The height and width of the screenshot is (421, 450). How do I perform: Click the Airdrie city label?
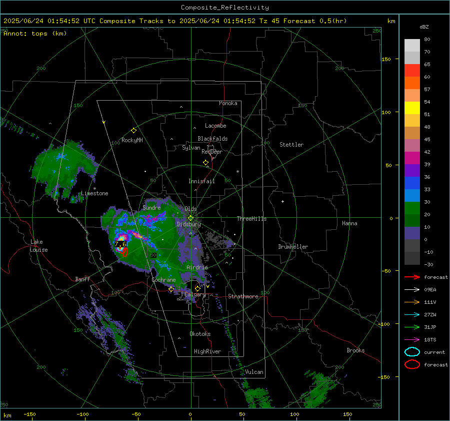coord(197,267)
